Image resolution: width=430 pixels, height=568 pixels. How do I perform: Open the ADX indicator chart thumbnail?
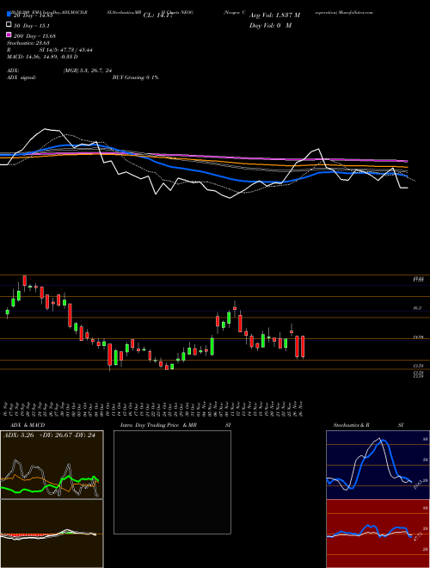52,465
